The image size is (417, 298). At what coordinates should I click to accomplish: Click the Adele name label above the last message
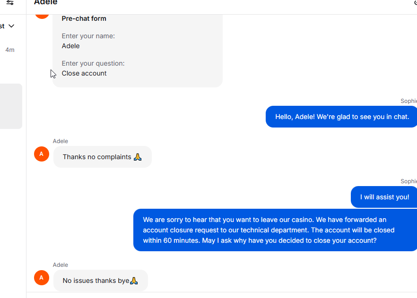pyautogui.click(x=61, y=265)
